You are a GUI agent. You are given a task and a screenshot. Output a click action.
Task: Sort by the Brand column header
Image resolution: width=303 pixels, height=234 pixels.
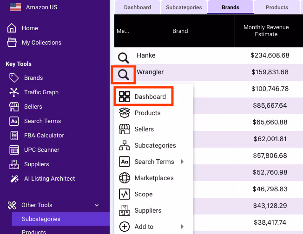pyautogui.click(x=180, y=31)
